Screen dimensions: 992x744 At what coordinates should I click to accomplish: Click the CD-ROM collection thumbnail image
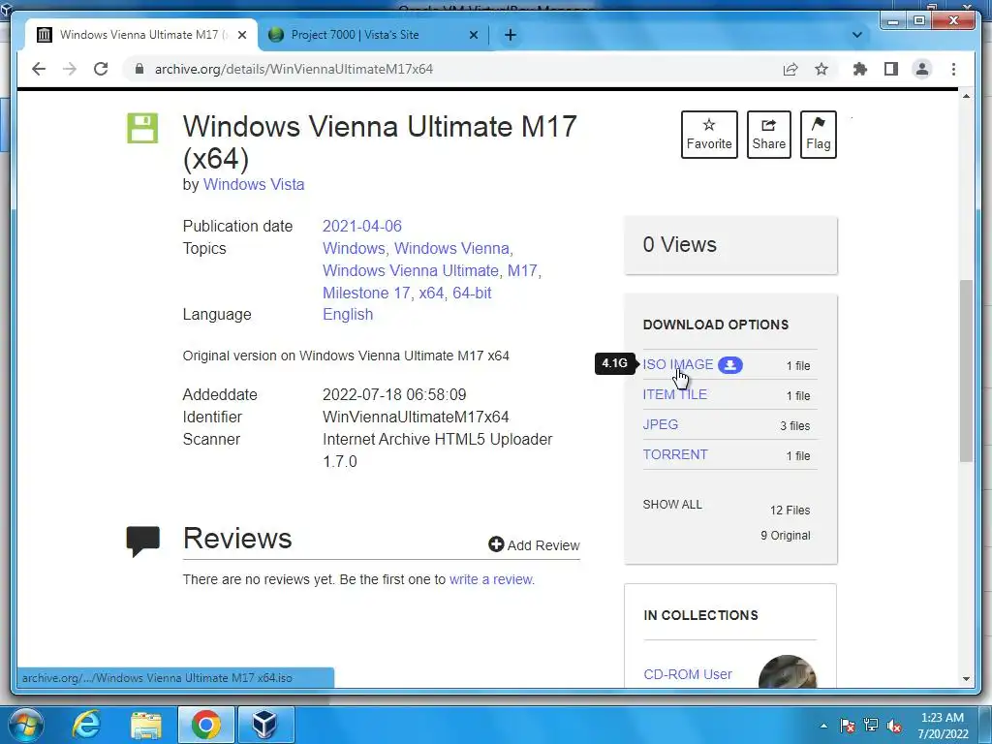click(787, 671)
